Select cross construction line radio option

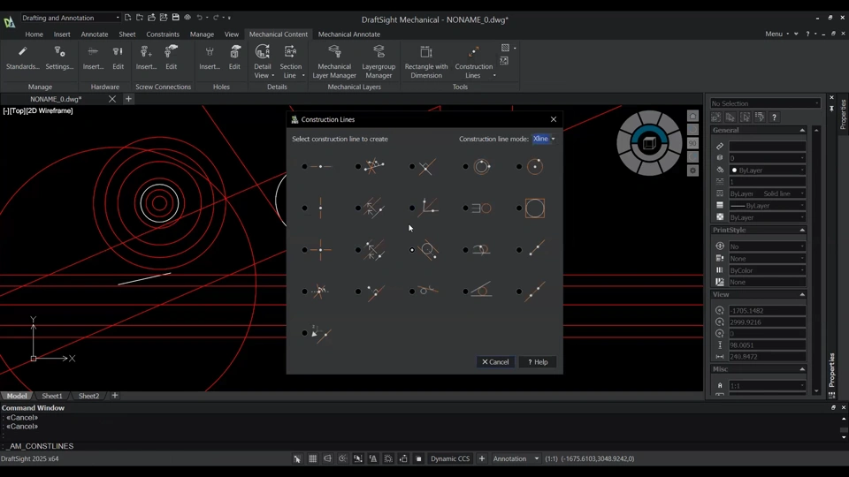point(304,250)
